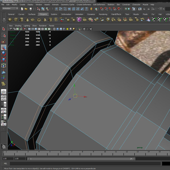Save the scene with disk icon
This screenshot has height=170, width=170.
click(31, 9)
